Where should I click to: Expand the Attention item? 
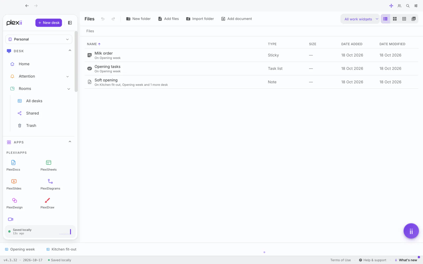[68, 77]
